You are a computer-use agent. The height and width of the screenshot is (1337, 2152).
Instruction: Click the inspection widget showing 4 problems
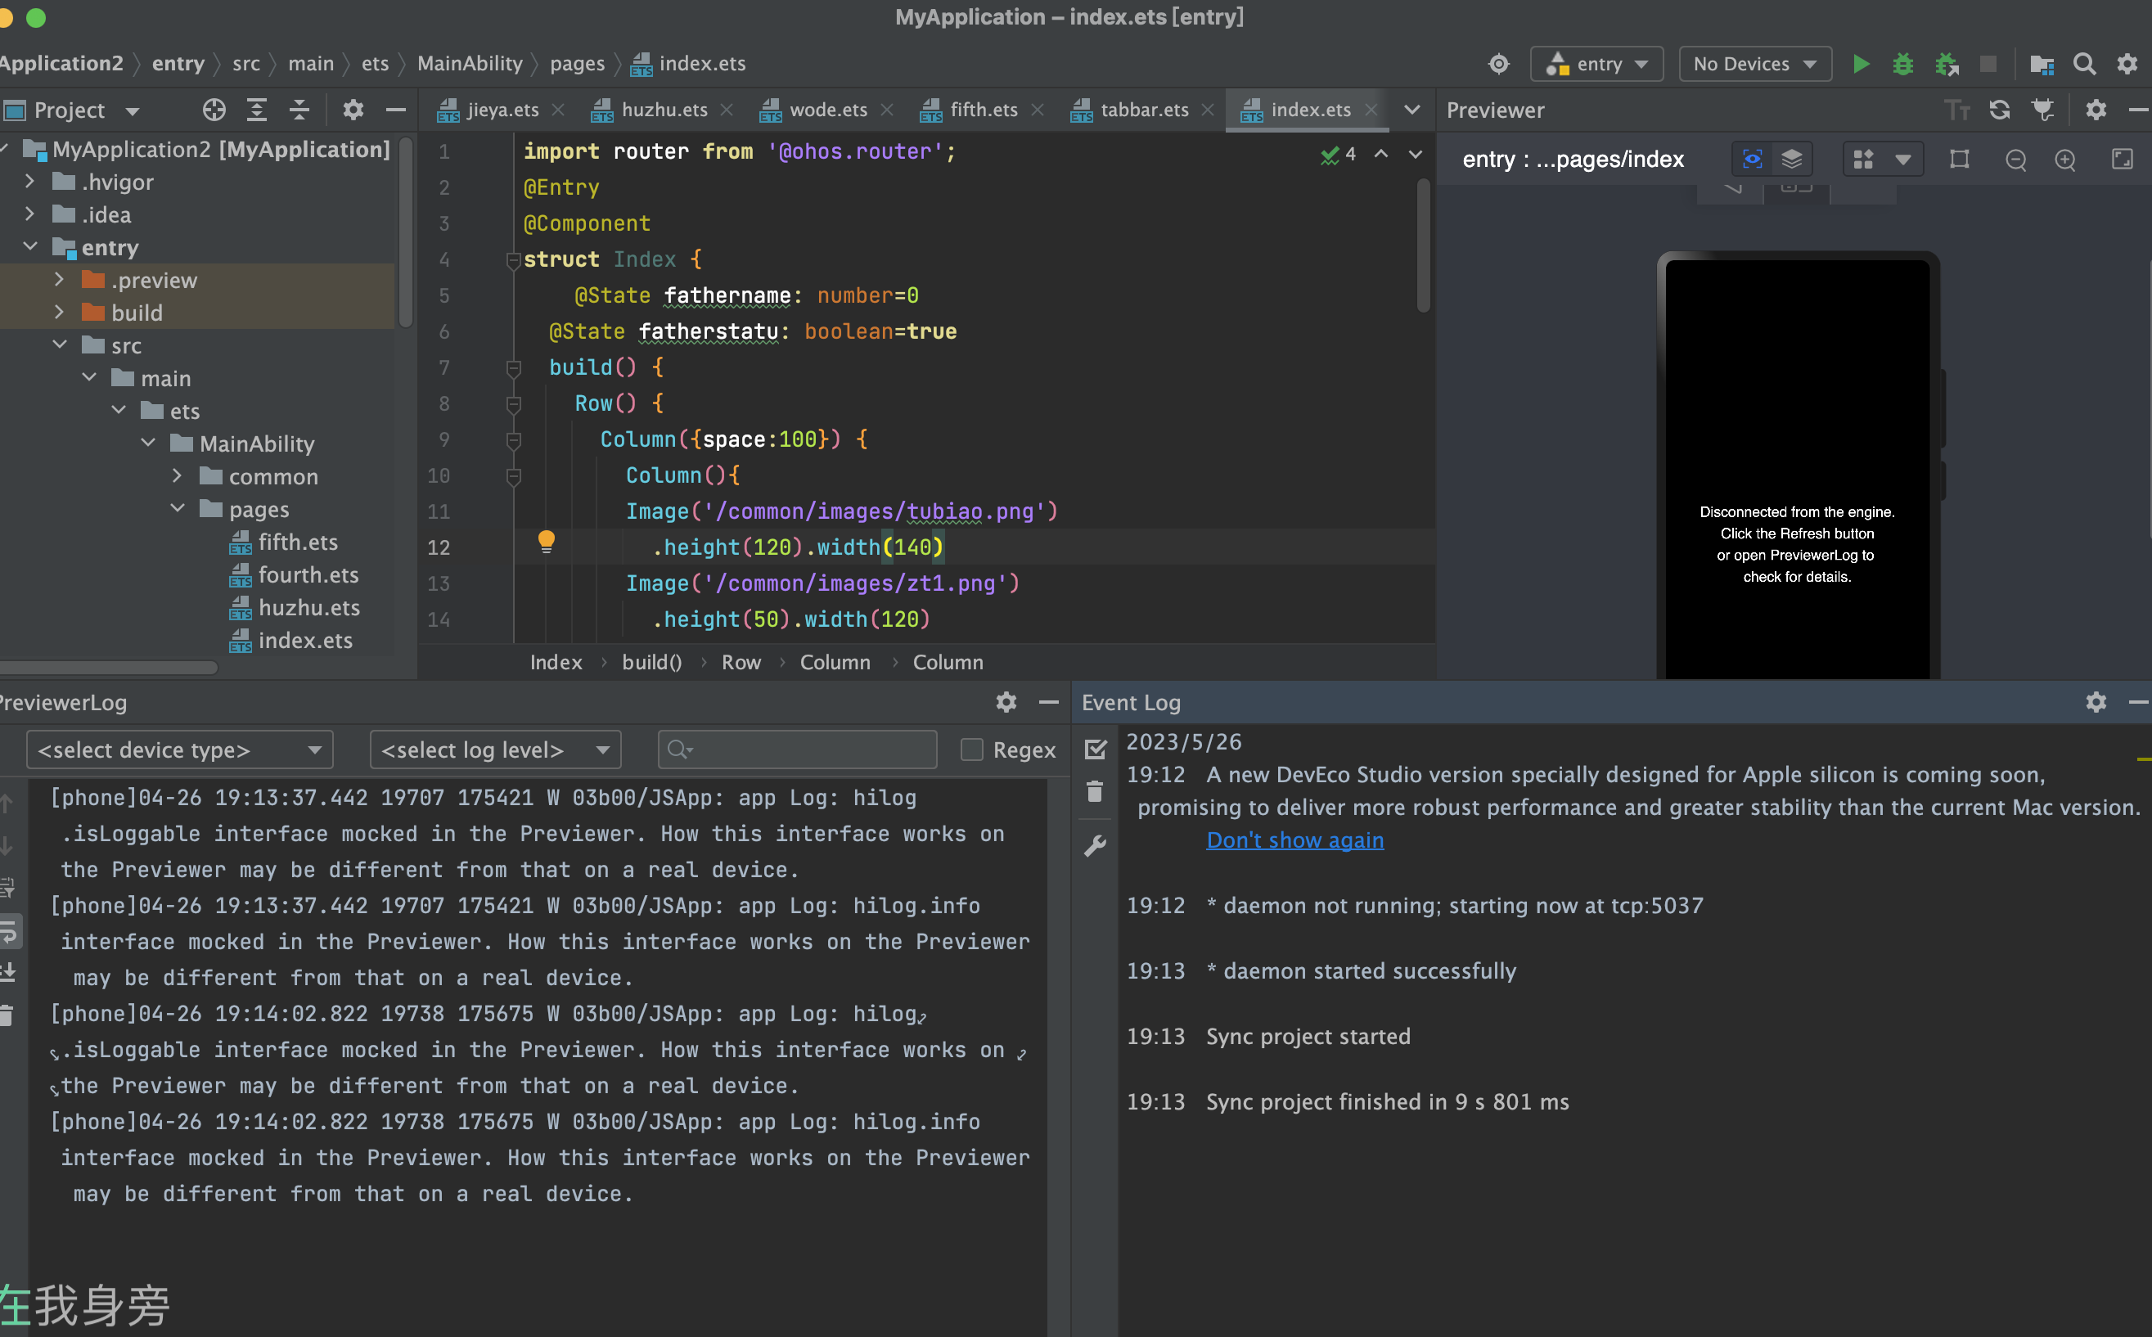1339,154
